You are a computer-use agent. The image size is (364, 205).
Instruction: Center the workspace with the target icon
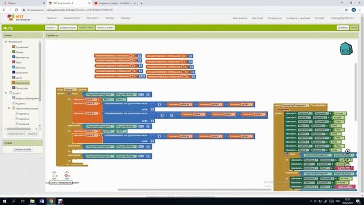coord(348,151)
